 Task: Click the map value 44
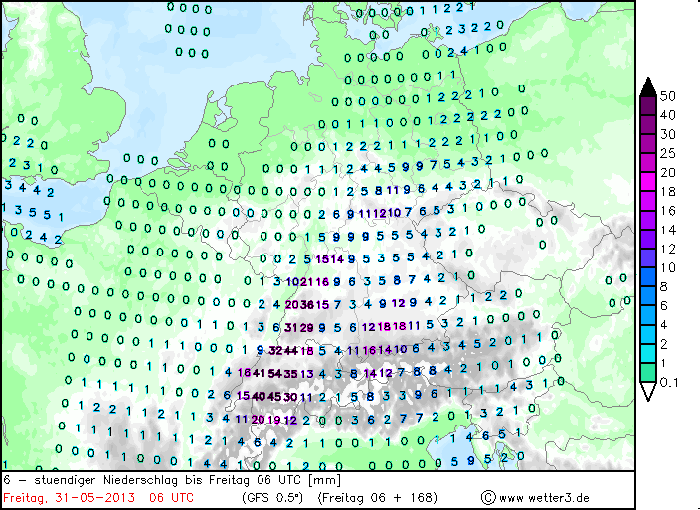click(x=290, y=350)
